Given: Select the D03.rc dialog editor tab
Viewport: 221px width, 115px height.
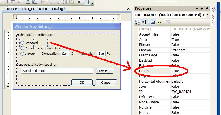Looking at the screenshot, I should [x=36, y=9].
